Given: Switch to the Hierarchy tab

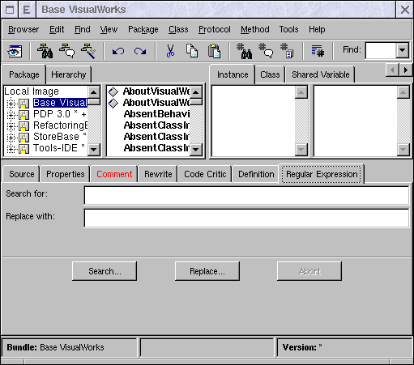Looking at the screenshot, I should [x=69, y=74].
